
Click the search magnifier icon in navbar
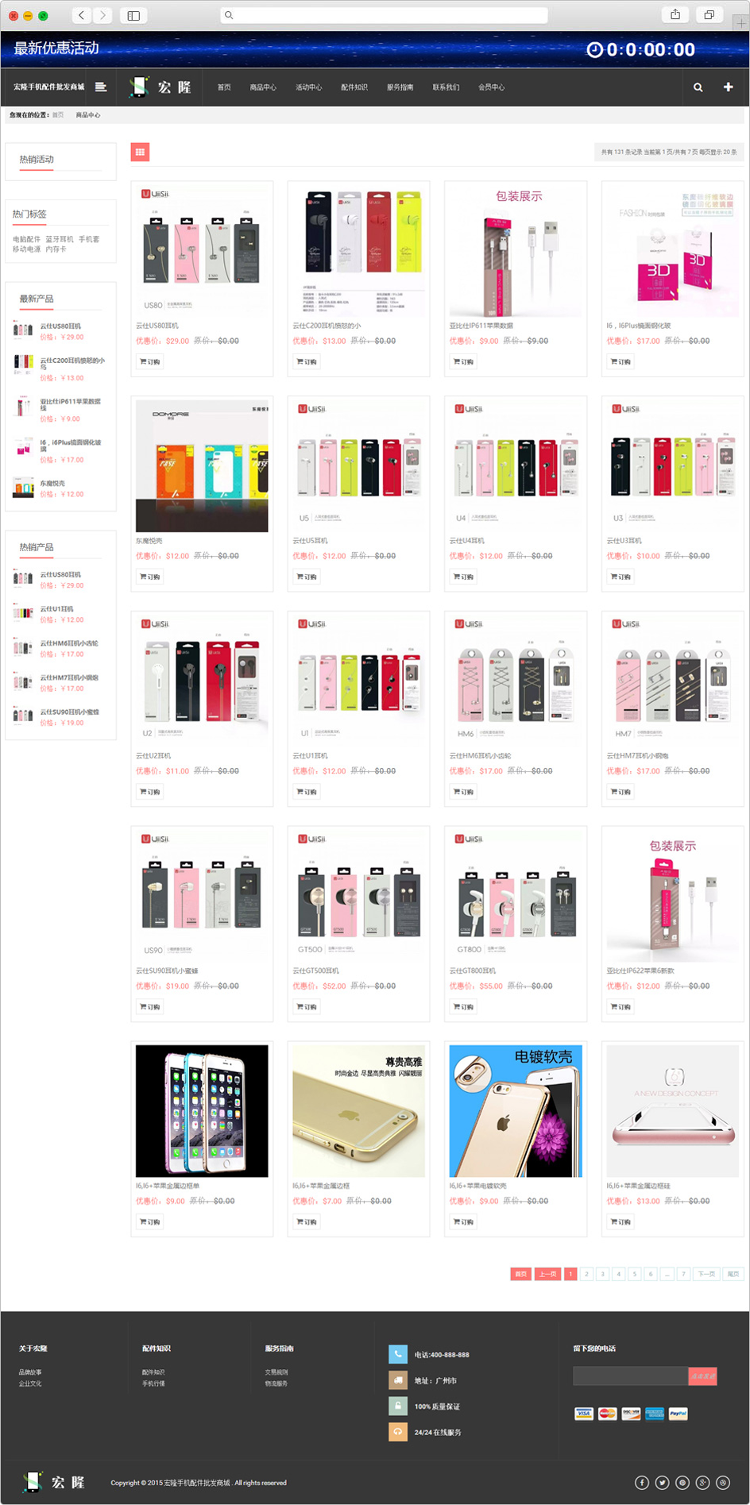698,87
